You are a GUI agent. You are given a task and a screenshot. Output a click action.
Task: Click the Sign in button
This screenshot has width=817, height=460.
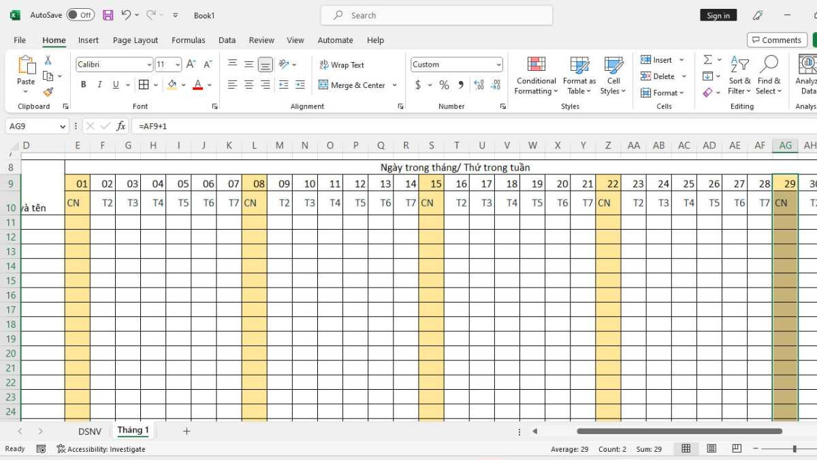pos(718,15)
